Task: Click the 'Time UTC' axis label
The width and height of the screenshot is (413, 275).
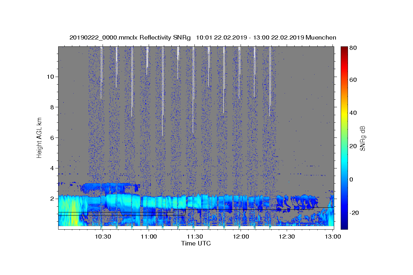Action: [196, 243]
